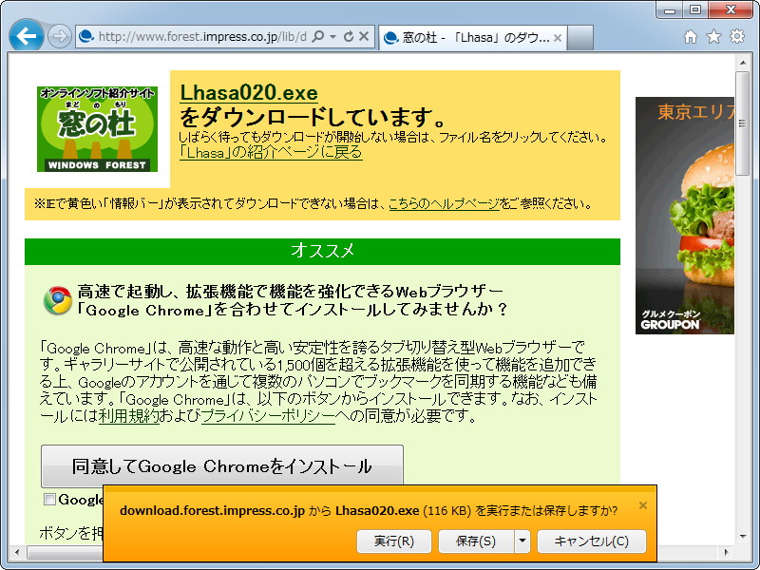Go back to the「Lhasa」の紹介ページ link
Viewport: 760px width, 570px height.
[x=271, y=152]
